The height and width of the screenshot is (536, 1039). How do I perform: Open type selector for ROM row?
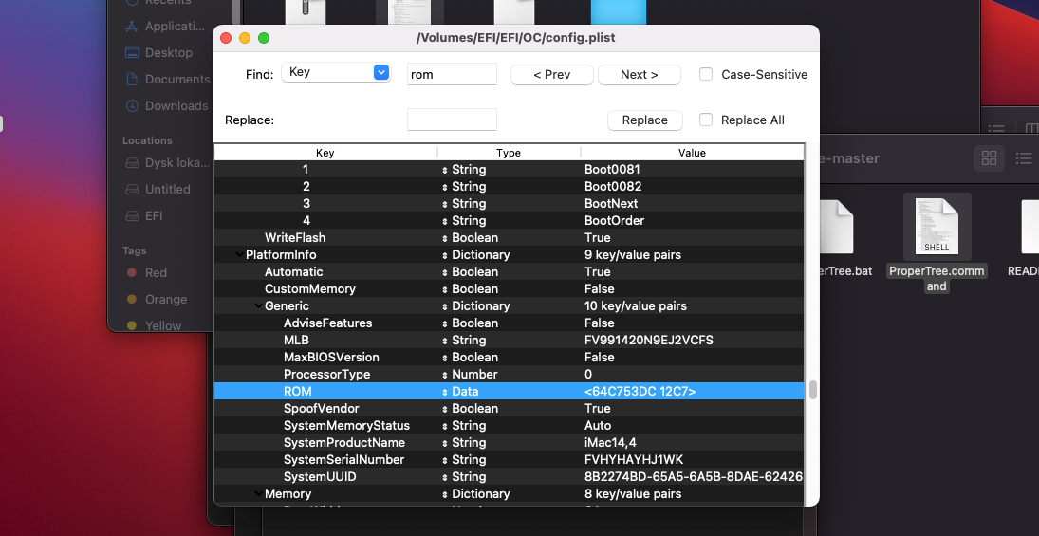445,392
